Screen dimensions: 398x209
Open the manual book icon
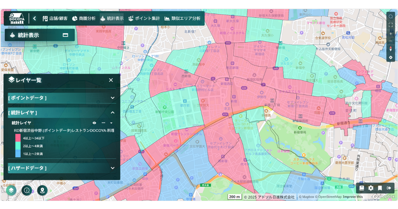[362, 188]
